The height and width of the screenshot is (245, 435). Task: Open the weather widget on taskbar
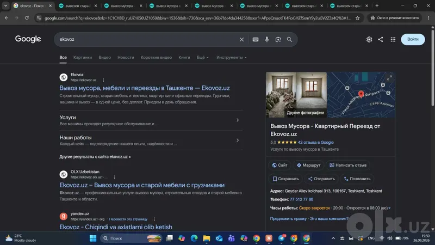click(21, 238)
